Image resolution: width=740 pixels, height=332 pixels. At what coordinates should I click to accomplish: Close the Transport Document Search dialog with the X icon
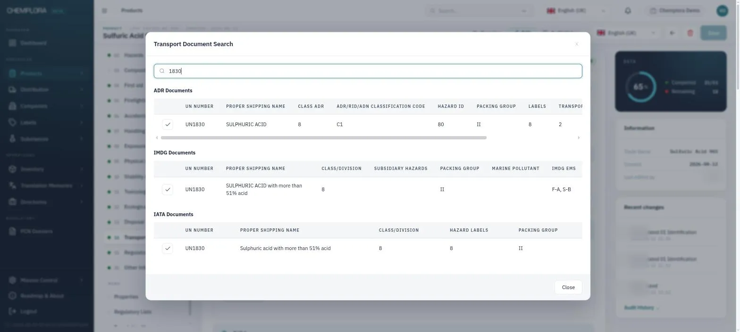(577, 44)
